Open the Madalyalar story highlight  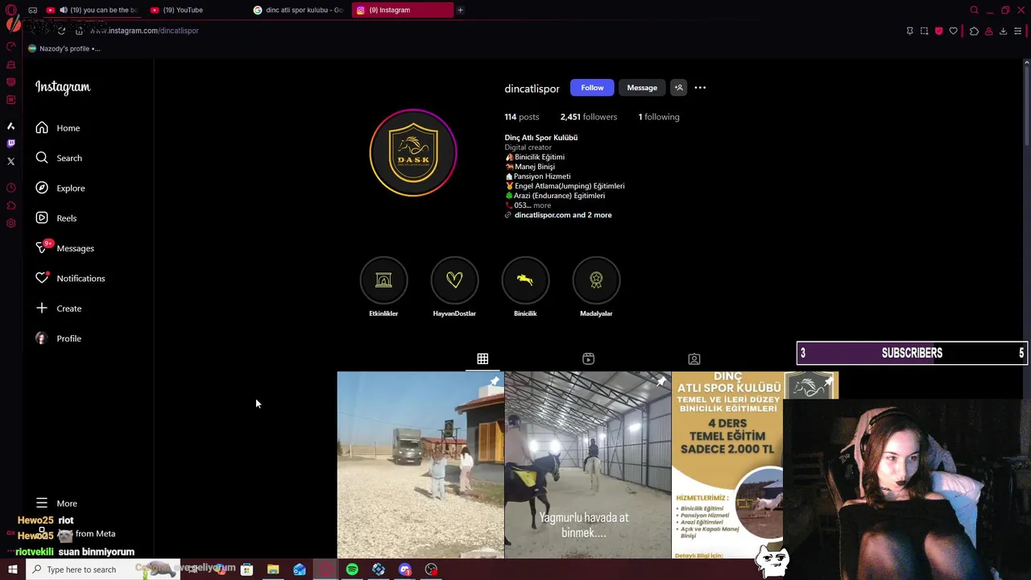point(596,287)
